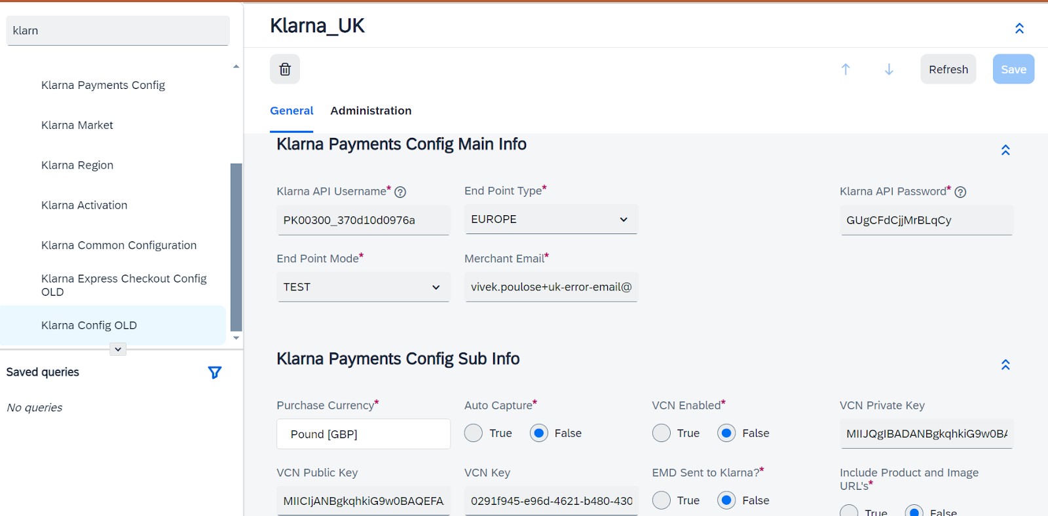This screenshot has height=516, width=1048.
Task: Show help for Klarna API Password
Action: [960, 192]
